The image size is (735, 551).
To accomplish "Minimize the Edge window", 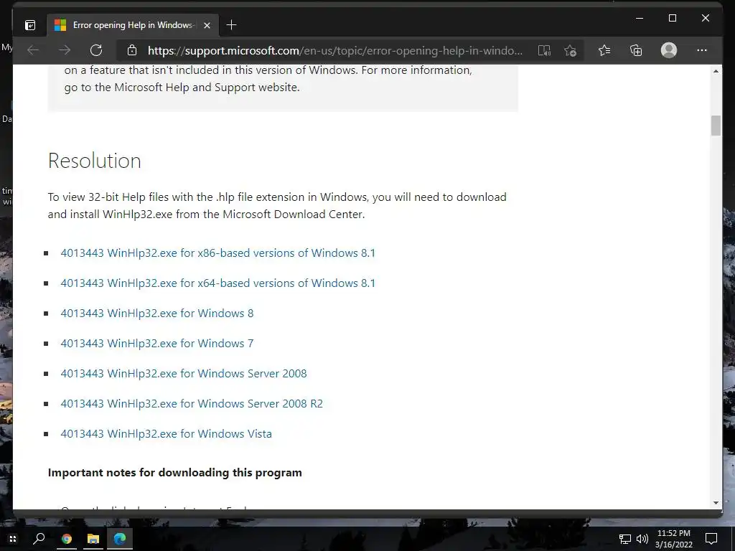I will 640,18.
